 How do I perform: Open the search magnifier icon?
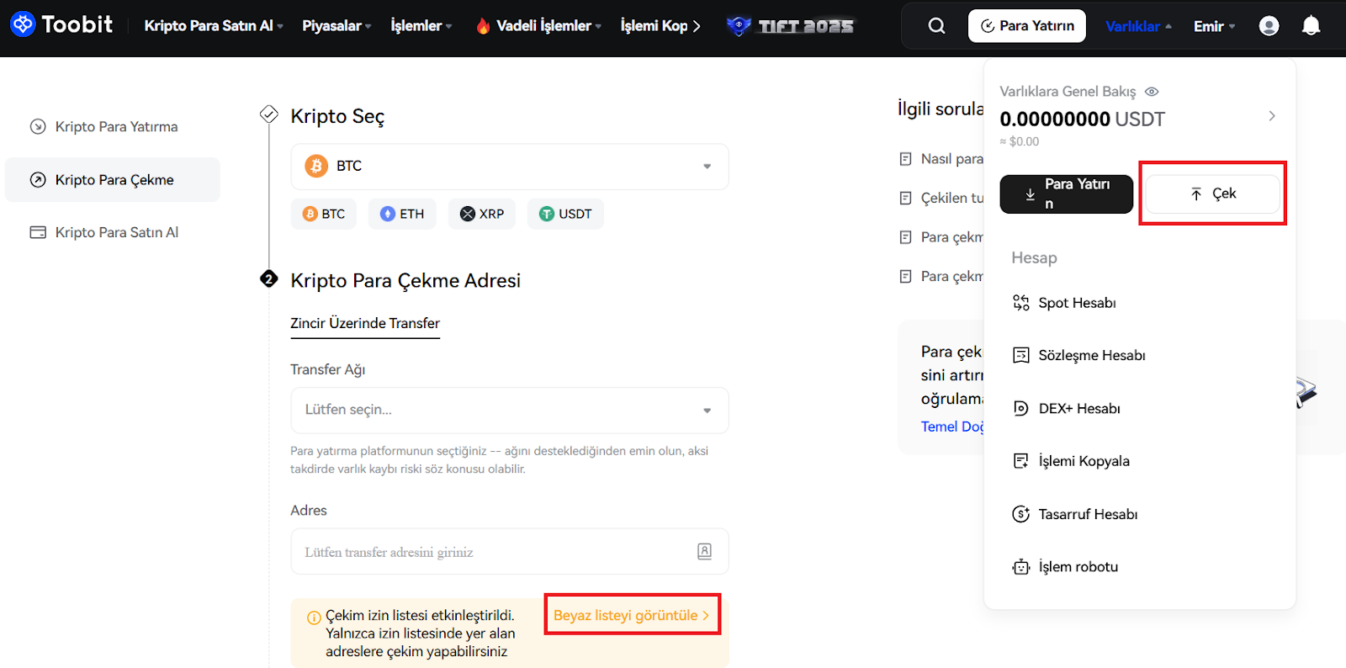tap(936, 26)
